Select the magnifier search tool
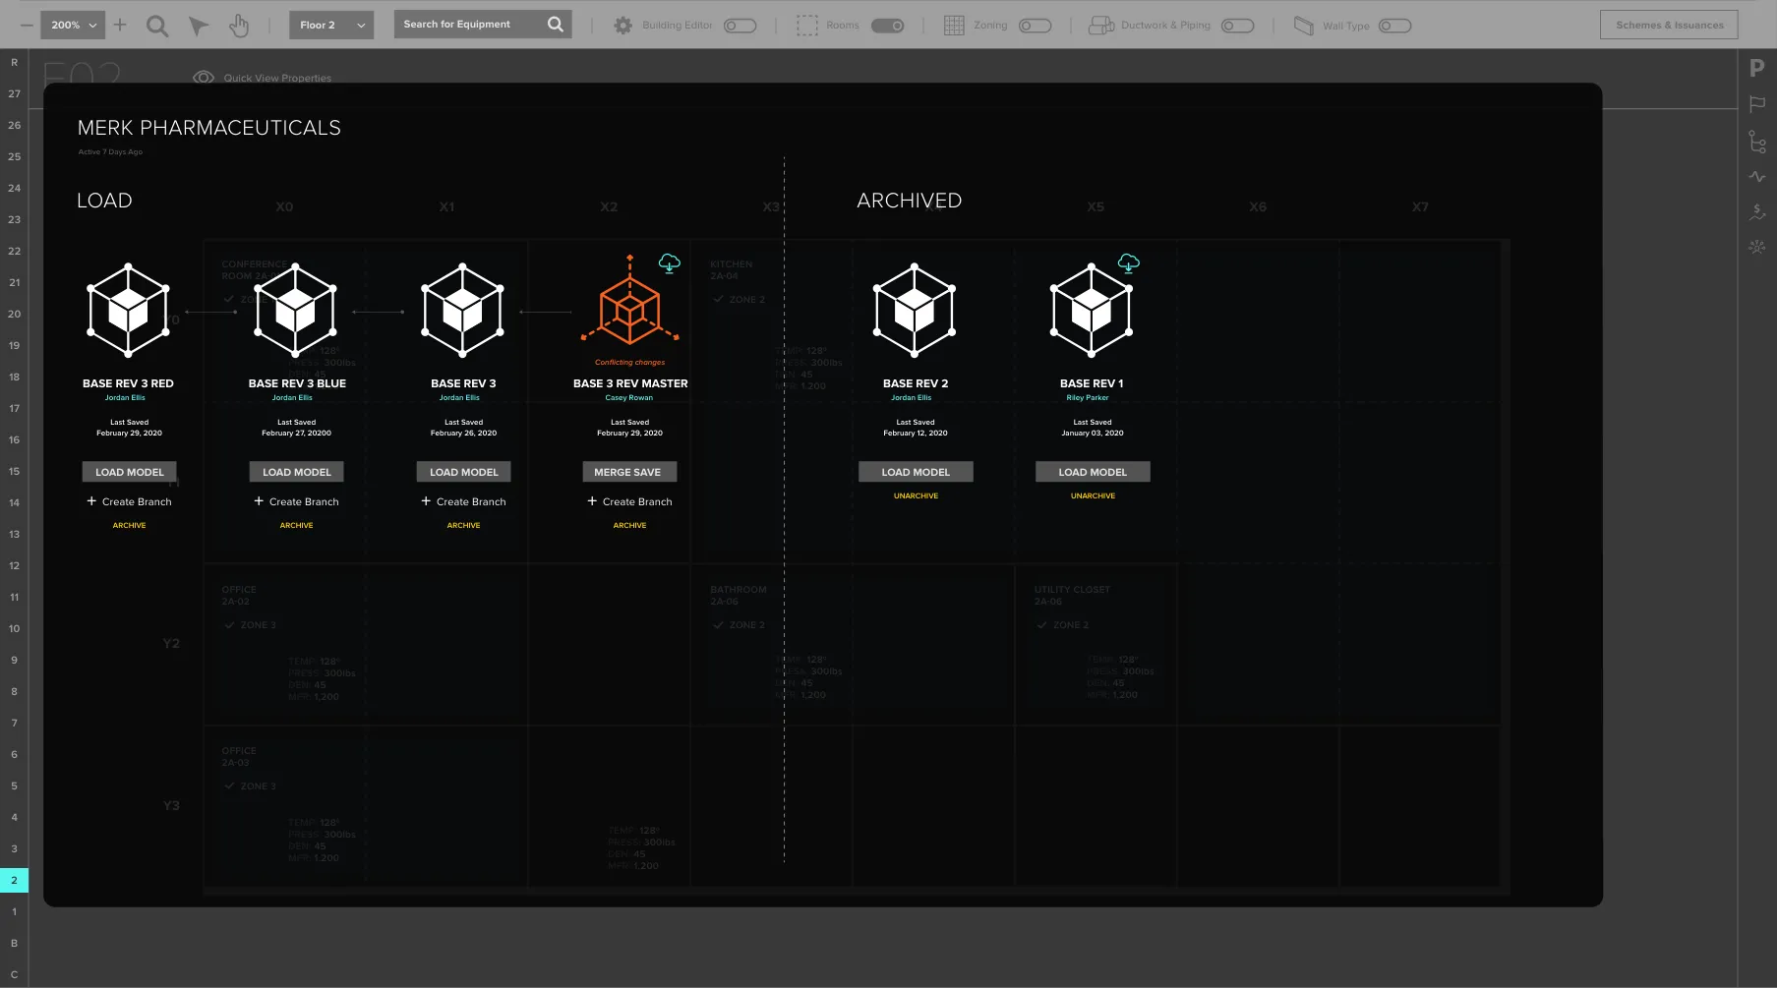1777x988 pixels. point(157,26)
